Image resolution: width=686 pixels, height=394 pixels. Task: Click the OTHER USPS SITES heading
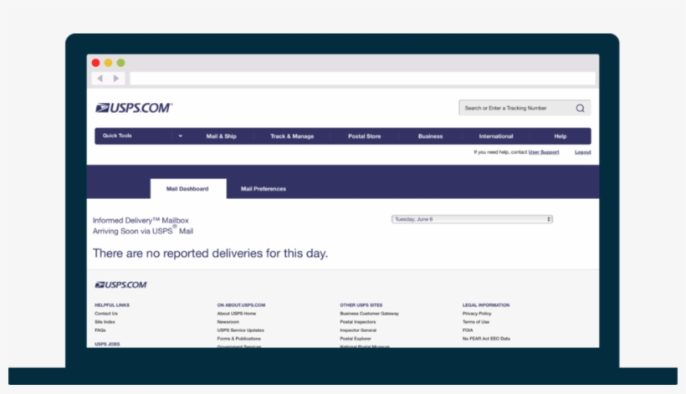(x=361, y=305)
